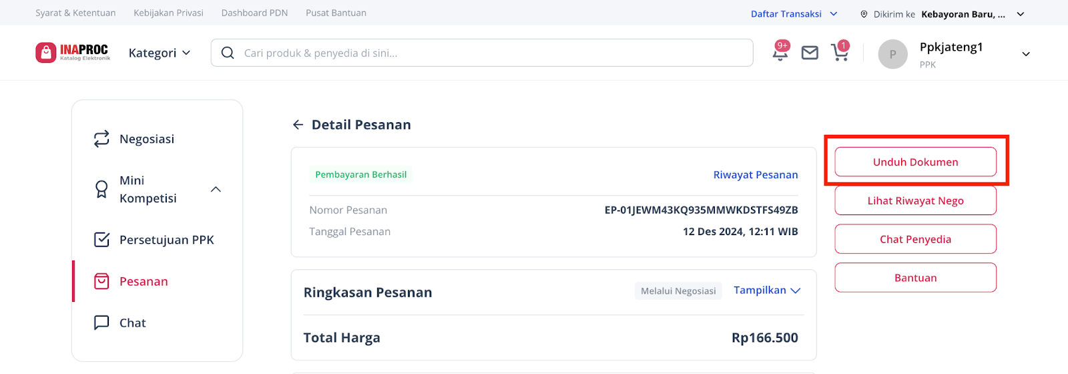Image resolution: width=1068 pixels, height=374 pixels.
Task: Click the Unduh Dokumen button
Action: [x=915, y=162]
